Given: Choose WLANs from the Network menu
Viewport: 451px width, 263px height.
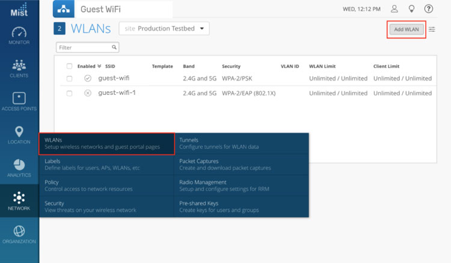Looking at the screenshot, I should click(x=106, y=144).
